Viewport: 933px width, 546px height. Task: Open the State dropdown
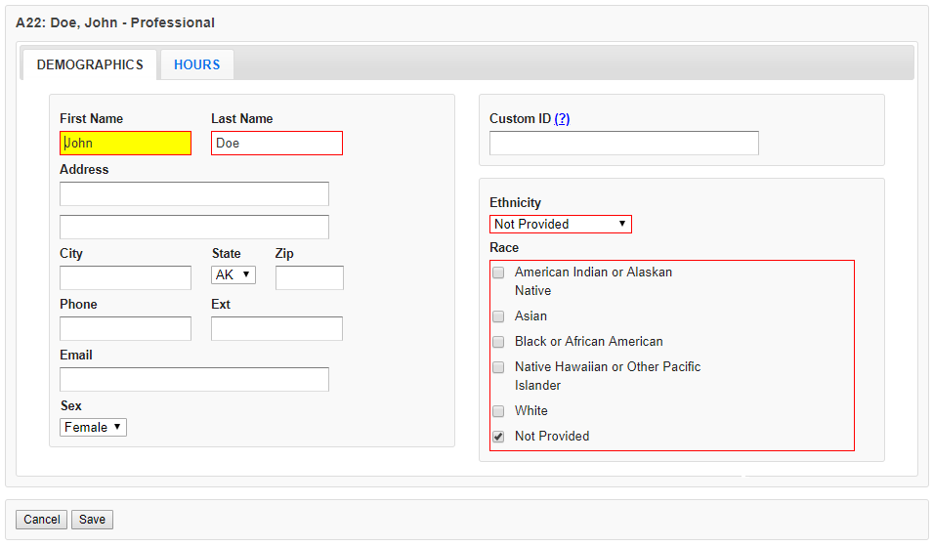[x=233, y=275]
